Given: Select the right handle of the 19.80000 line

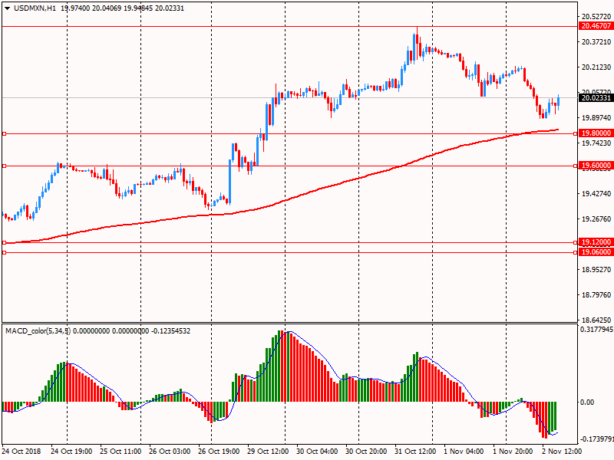Looking at the screenshot, I should click(x=575, y=133).
